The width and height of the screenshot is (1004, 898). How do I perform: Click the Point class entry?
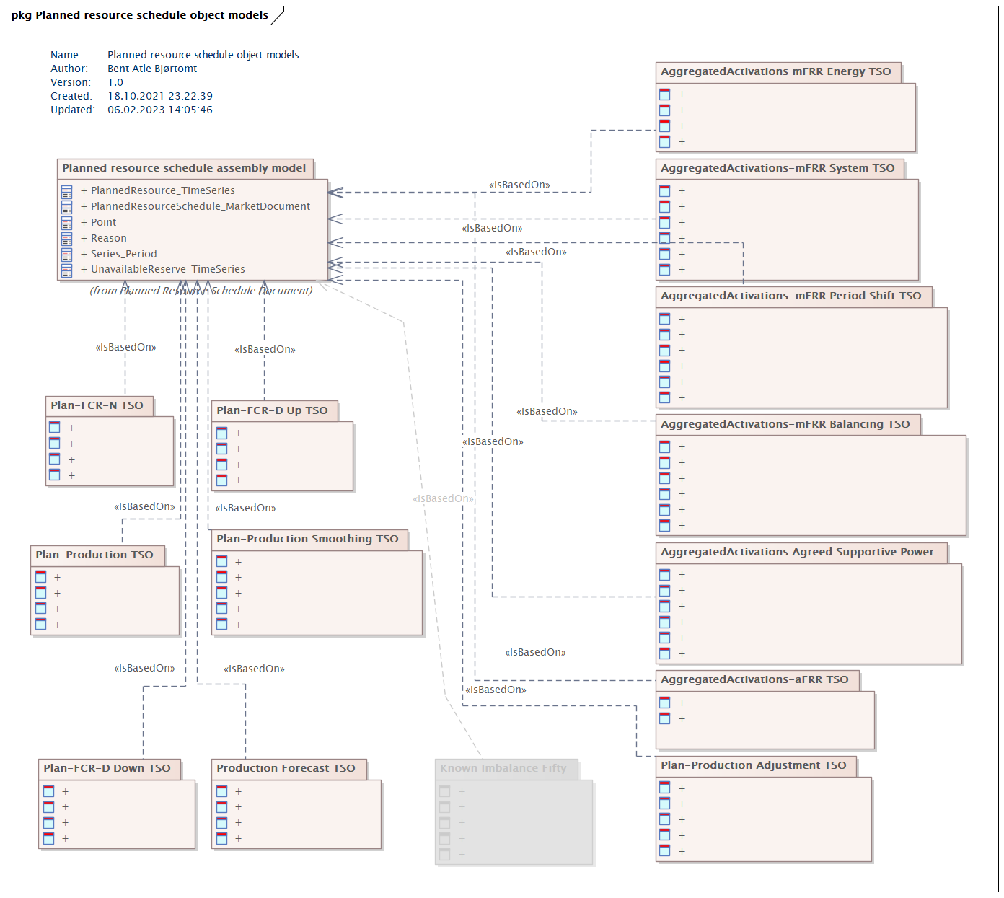98,222
